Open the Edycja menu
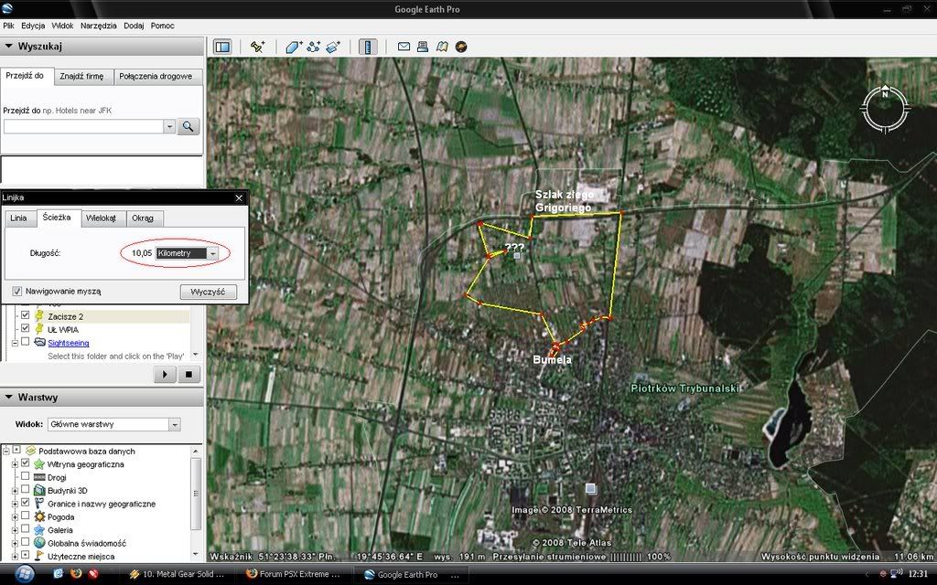 pyautogui.click(x=33, y=26)
